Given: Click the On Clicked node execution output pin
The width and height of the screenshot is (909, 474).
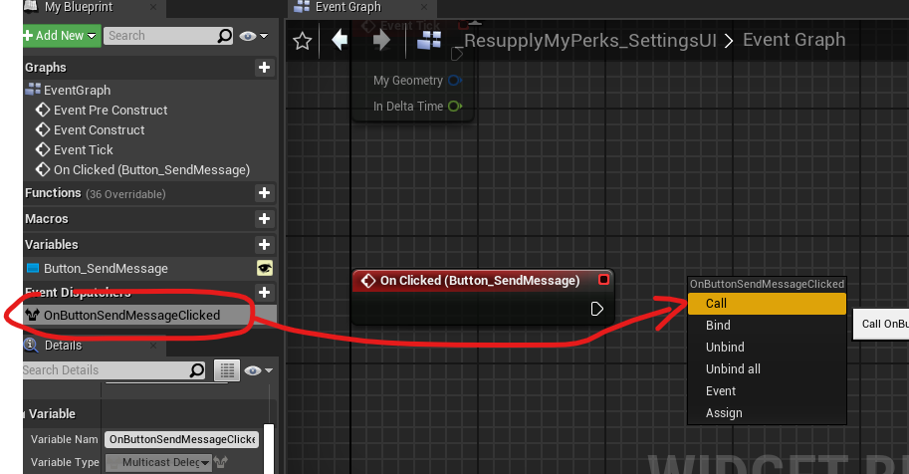Looking at the screenshot, I should [597, 309].
